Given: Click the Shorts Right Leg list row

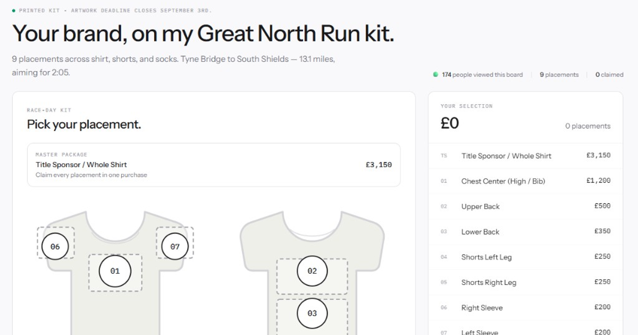Looking at the screenshot, I should coord(525,282).
